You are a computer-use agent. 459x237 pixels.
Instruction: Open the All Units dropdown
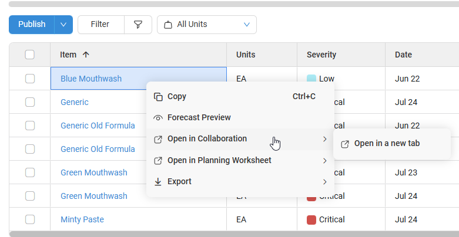(207, 25)
